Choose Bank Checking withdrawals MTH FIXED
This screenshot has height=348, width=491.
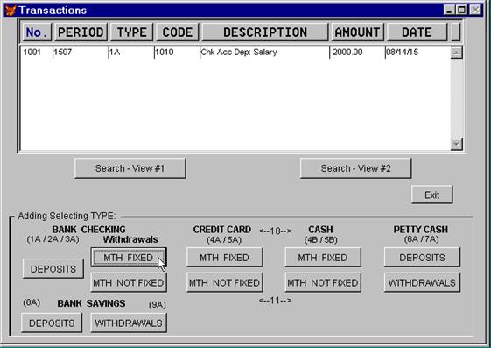coord(129,258)
